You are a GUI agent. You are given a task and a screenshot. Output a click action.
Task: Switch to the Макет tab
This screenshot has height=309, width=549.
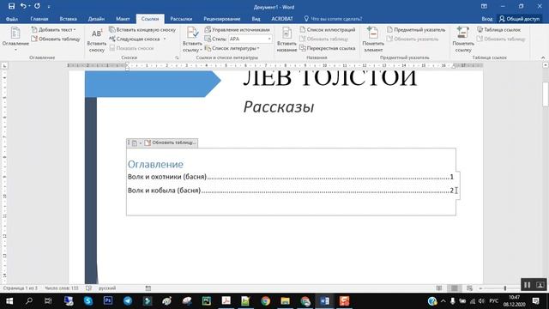click(x=123, y=19)
